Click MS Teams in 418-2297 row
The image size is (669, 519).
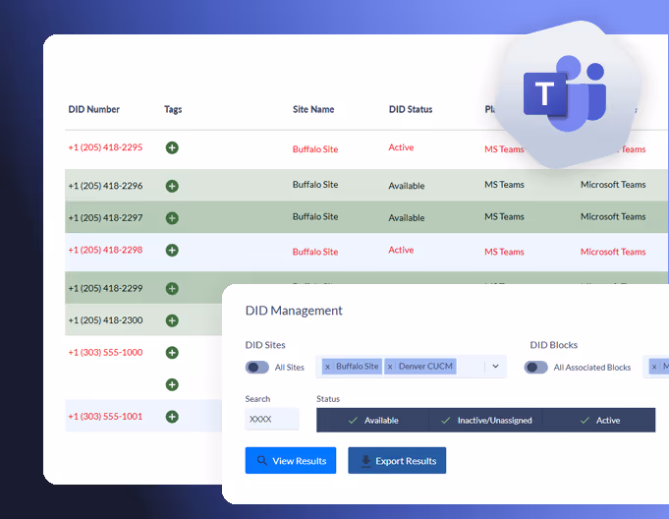[x=504, y=216]
